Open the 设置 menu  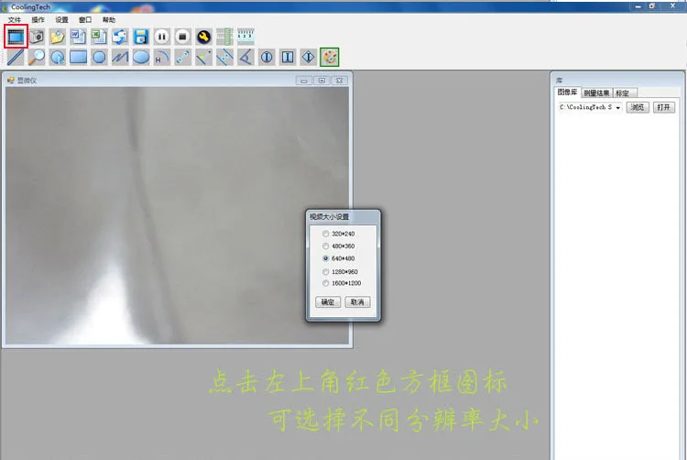point(61,20)
